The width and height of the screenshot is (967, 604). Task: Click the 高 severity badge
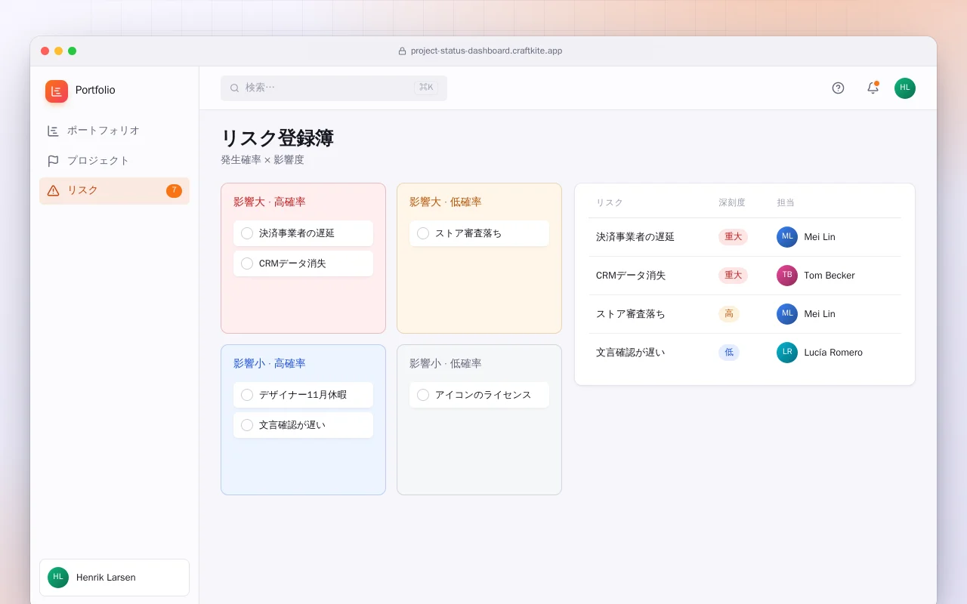729,314
